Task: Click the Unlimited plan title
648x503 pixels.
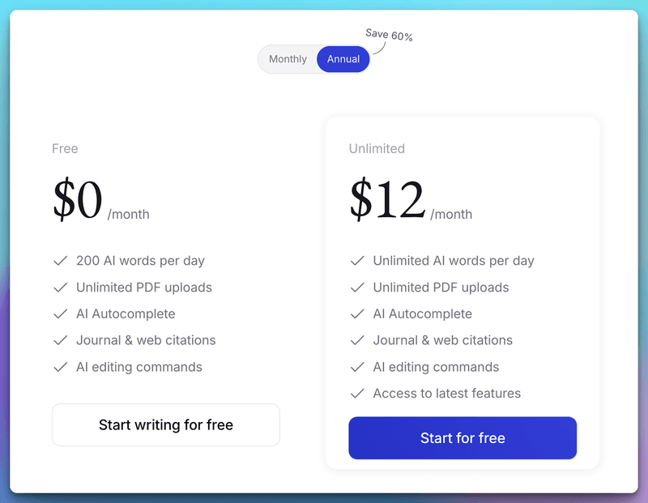Action: click(x=377, y=148)
